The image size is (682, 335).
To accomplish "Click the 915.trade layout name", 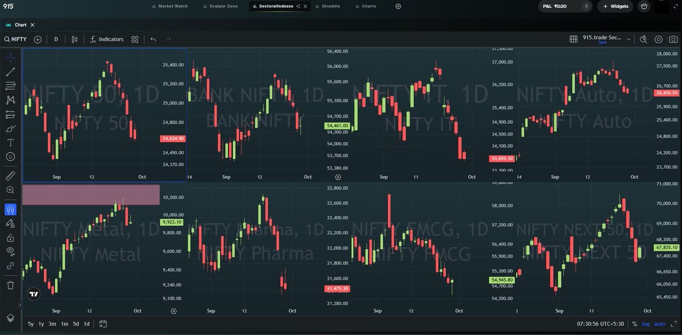I will coord(603,37).
